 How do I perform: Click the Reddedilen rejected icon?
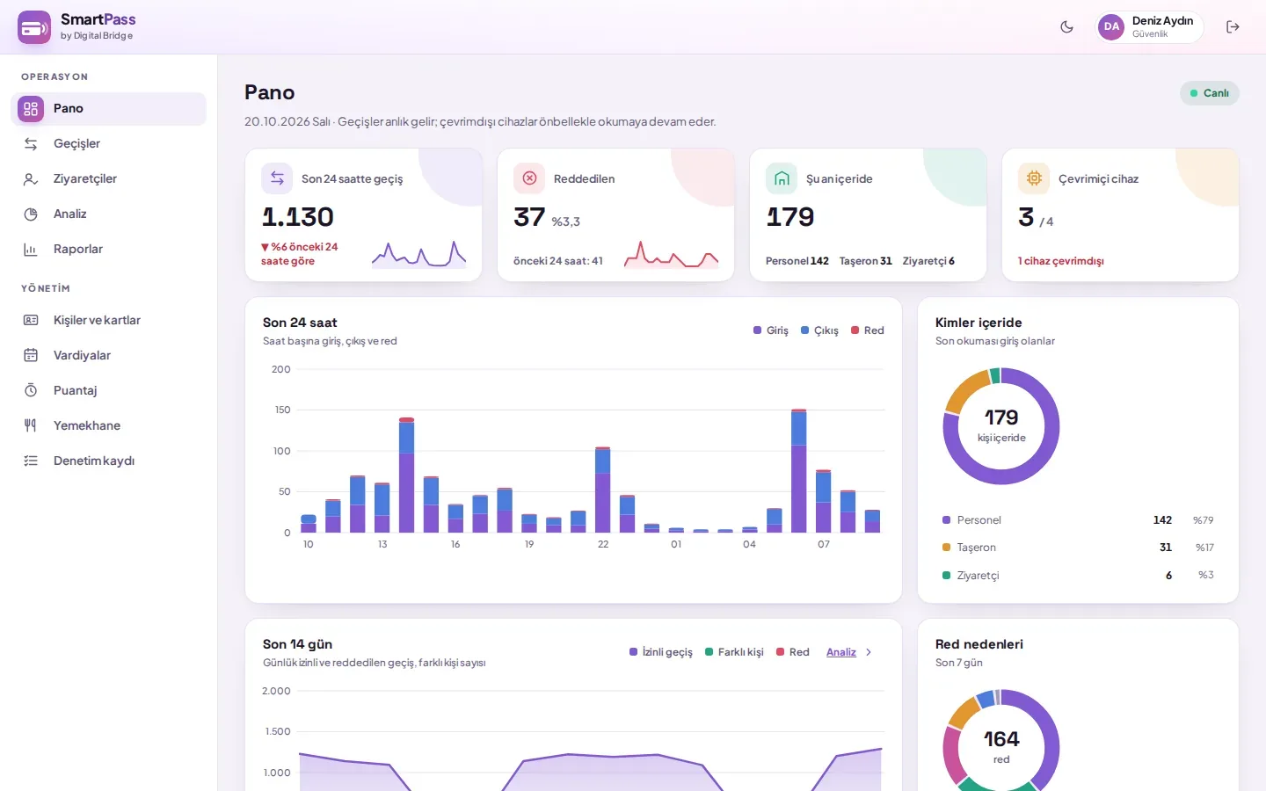point(529,178)
